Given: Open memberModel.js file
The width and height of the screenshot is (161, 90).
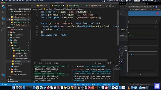Looking at the screenshot, I should pyautogui.click(x=21, y=56).
